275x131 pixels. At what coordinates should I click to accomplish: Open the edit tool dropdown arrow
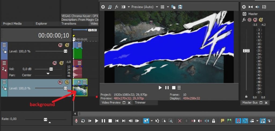(151, 121)
